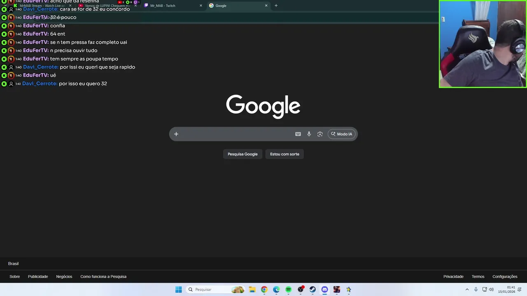Click the system tray microphone icon
This screenshot has width=527, height=296.
point(476,289)
